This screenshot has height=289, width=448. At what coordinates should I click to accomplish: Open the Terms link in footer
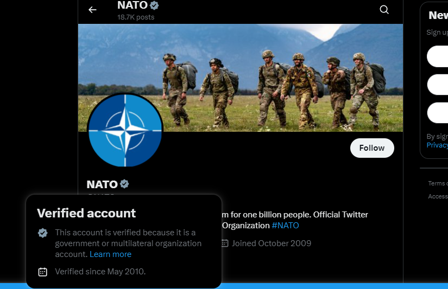tap(437, 183)
